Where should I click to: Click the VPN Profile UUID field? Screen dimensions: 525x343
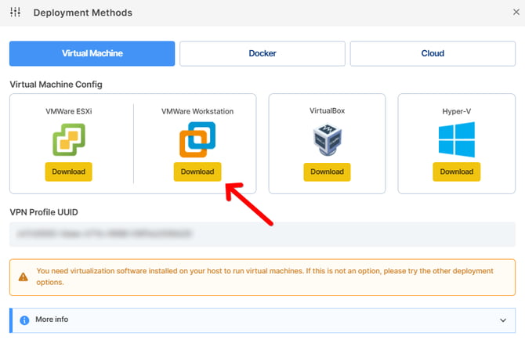[x=262, y=234]
